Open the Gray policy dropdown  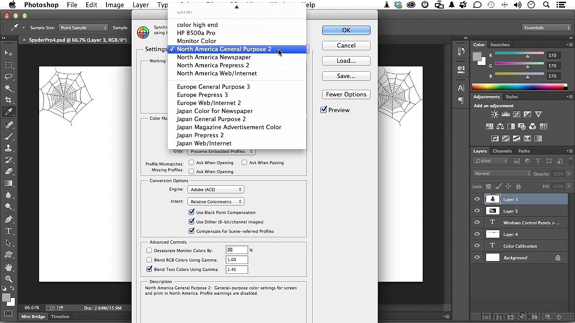(x=221, y=152)
